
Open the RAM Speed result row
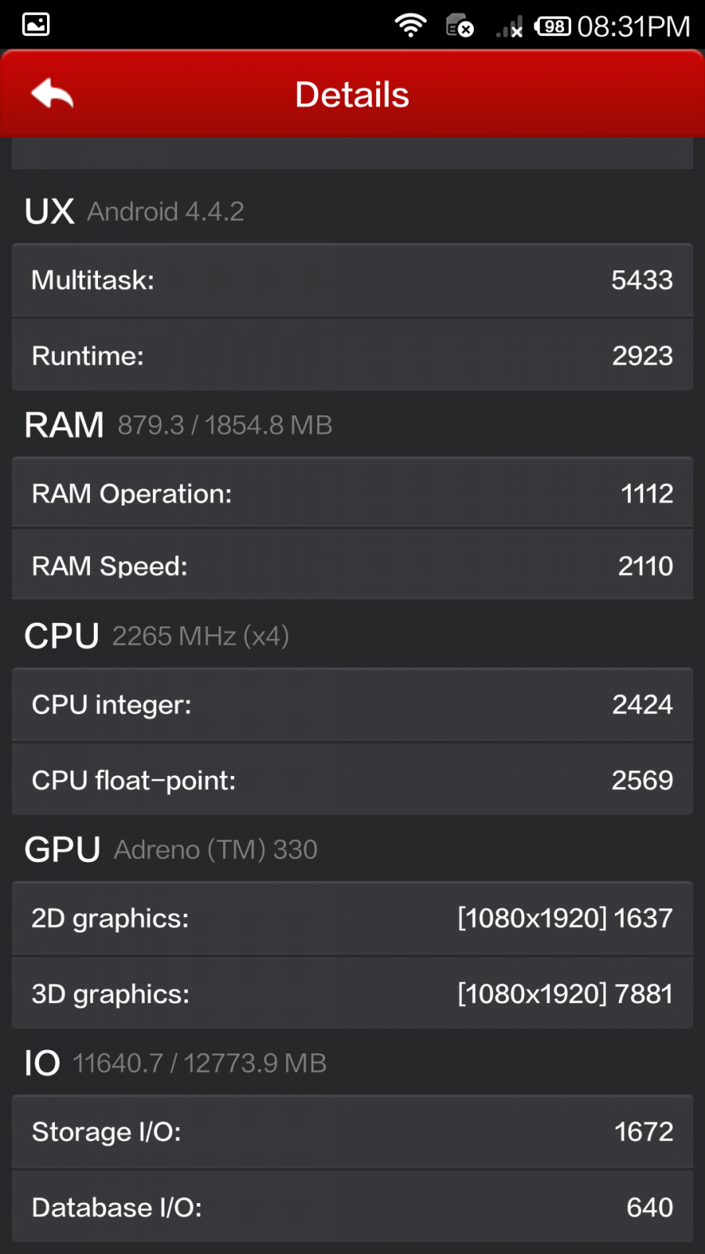(x=352, y=566)
